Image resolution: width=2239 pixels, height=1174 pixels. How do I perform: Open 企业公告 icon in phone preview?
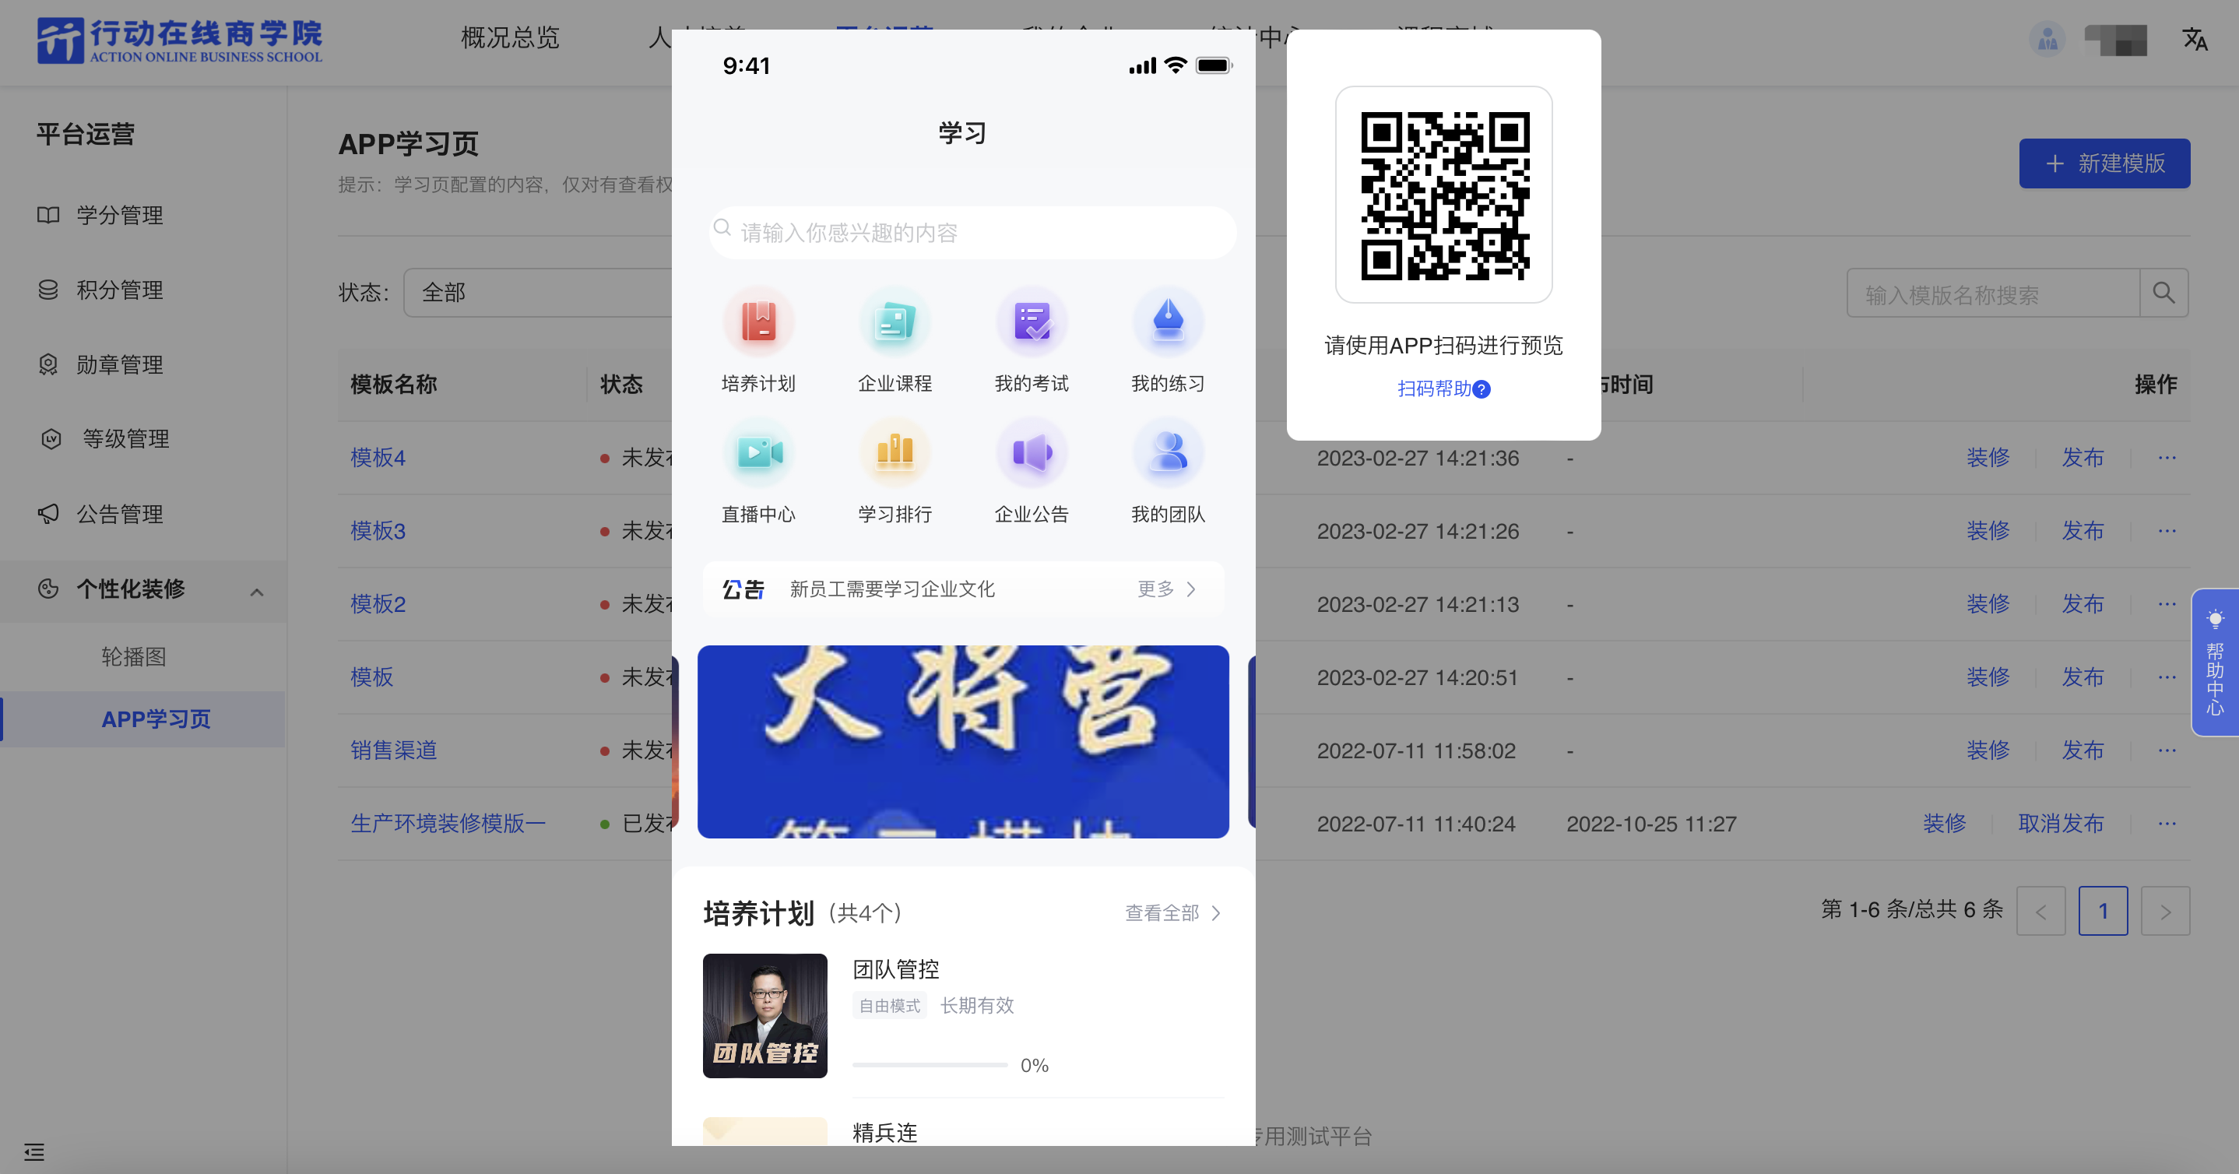point(1032,453)
